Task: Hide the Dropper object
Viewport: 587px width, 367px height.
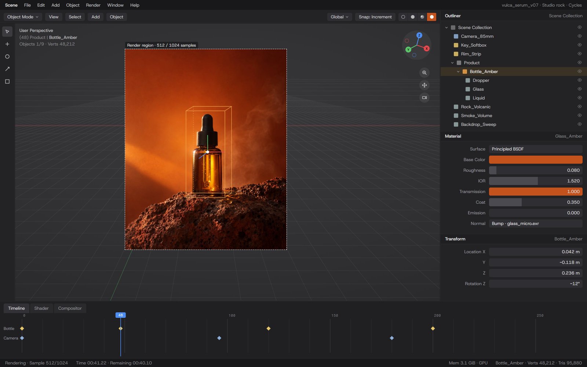Action: [x=580, y=80]
